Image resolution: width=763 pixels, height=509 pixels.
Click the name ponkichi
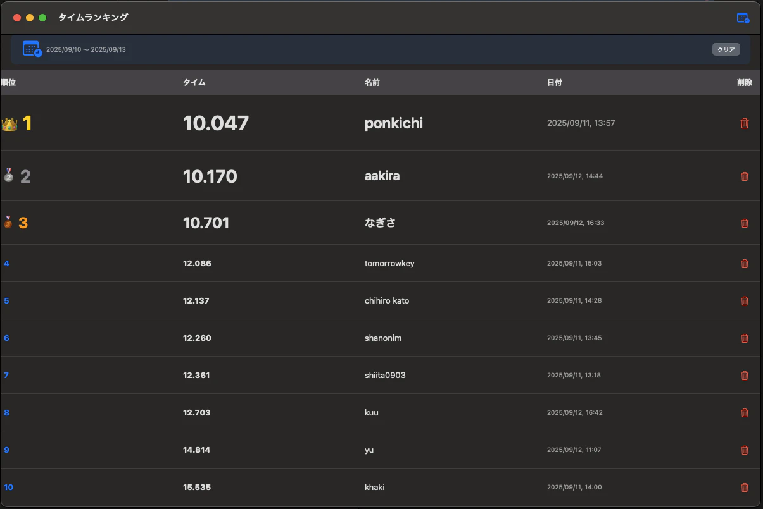click(x=394, y=124)
